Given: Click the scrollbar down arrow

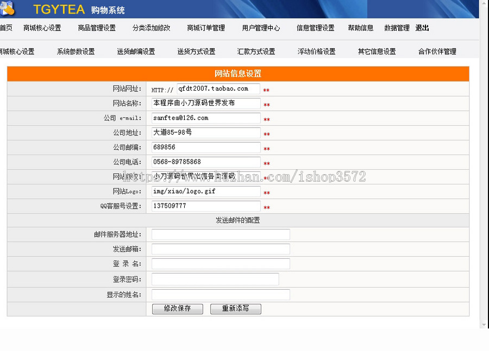Looking at the screenshot, I should [x=484, y=324].
